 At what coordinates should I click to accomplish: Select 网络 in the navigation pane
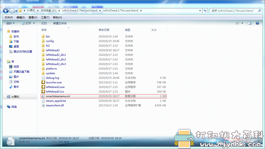pyautogui.click(x=14, y=107)
